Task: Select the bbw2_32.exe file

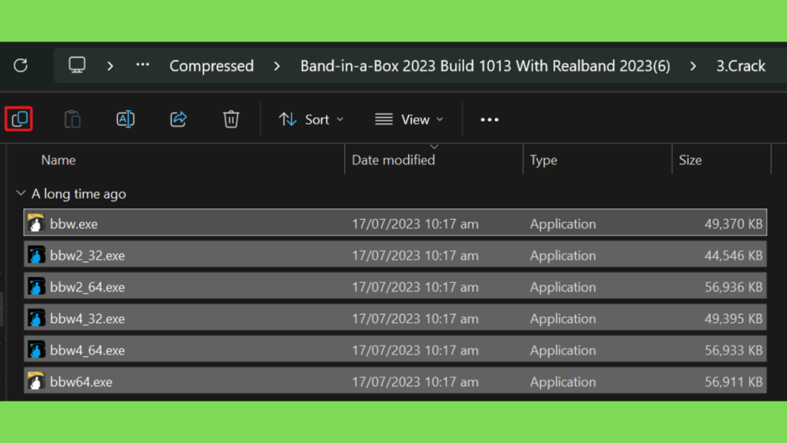Action: (395, 255)
